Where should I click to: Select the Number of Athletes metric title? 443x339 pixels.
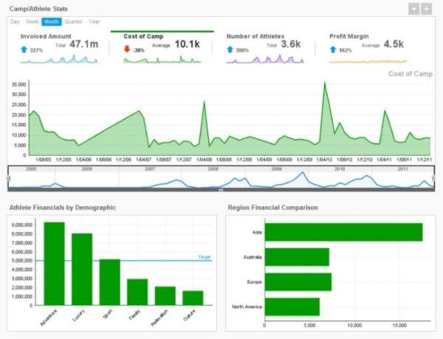(257, 35)
